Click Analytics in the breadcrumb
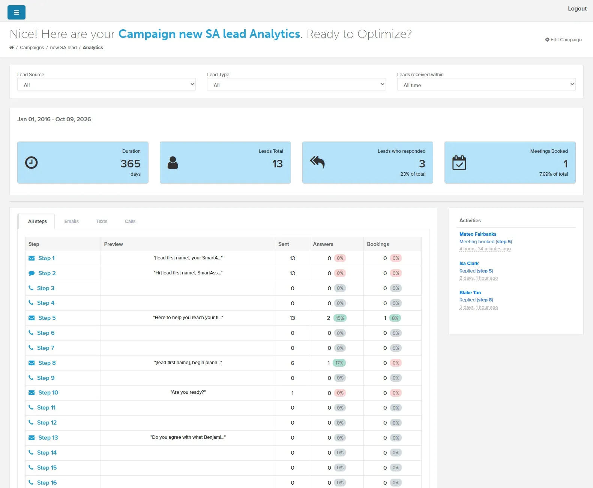Viewport: 593px width, 488px height. (93, 48)
